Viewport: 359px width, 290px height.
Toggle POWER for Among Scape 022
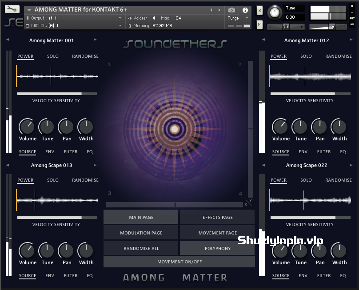click(279, 180)
